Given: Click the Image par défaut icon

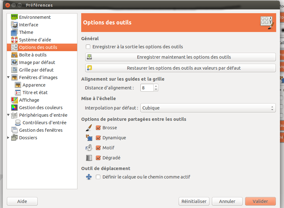Looking at the screenshot, I should (14, 62).
